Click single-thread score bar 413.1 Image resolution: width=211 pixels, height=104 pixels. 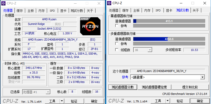click(x=169, y=21)
